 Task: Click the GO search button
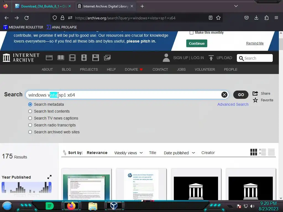241,95
